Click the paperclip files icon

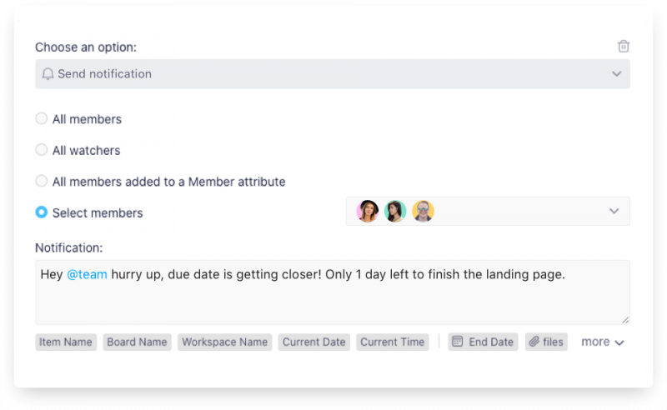[x=534, y=342]
